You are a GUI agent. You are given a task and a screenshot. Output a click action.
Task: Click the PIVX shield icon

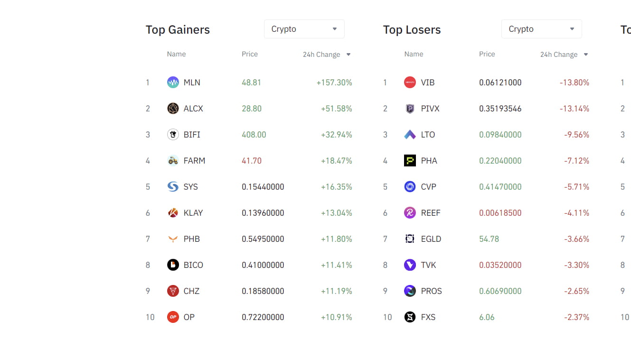click(410, 108)
